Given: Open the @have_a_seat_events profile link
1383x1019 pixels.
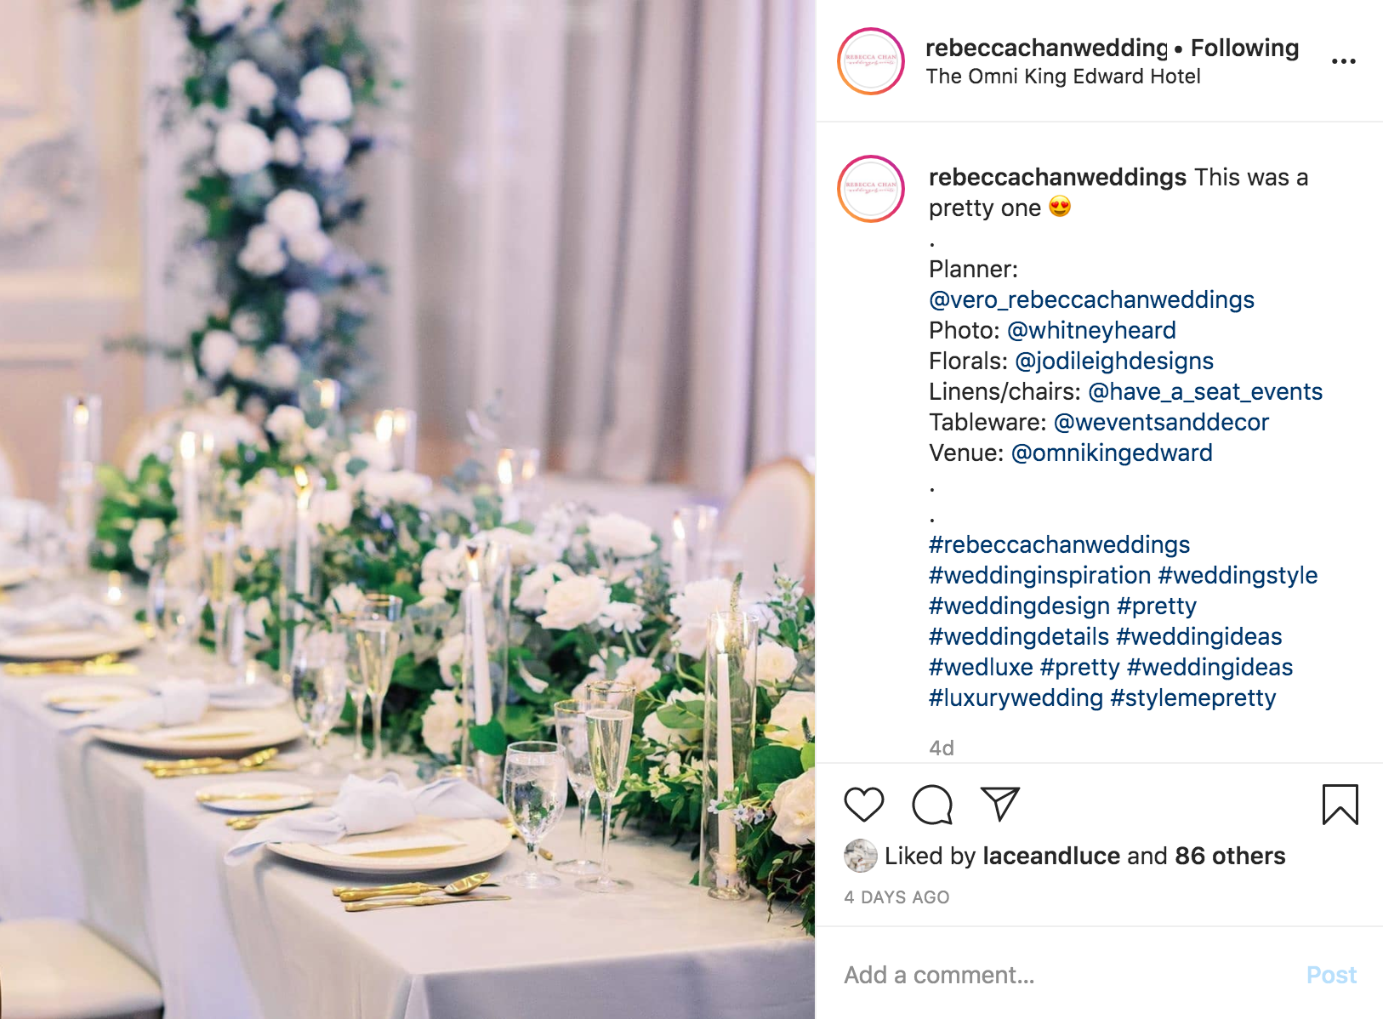Looking at the screenshot, I should tap(1205, 391).
